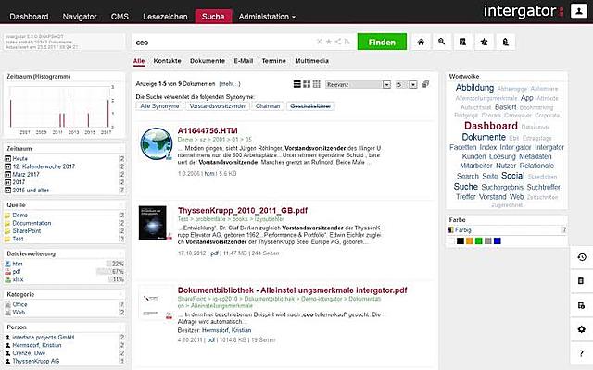Viewport: 593px width, 370px height.
Task: Open Lesezeichen in the top menu
Action: point(165,17)
